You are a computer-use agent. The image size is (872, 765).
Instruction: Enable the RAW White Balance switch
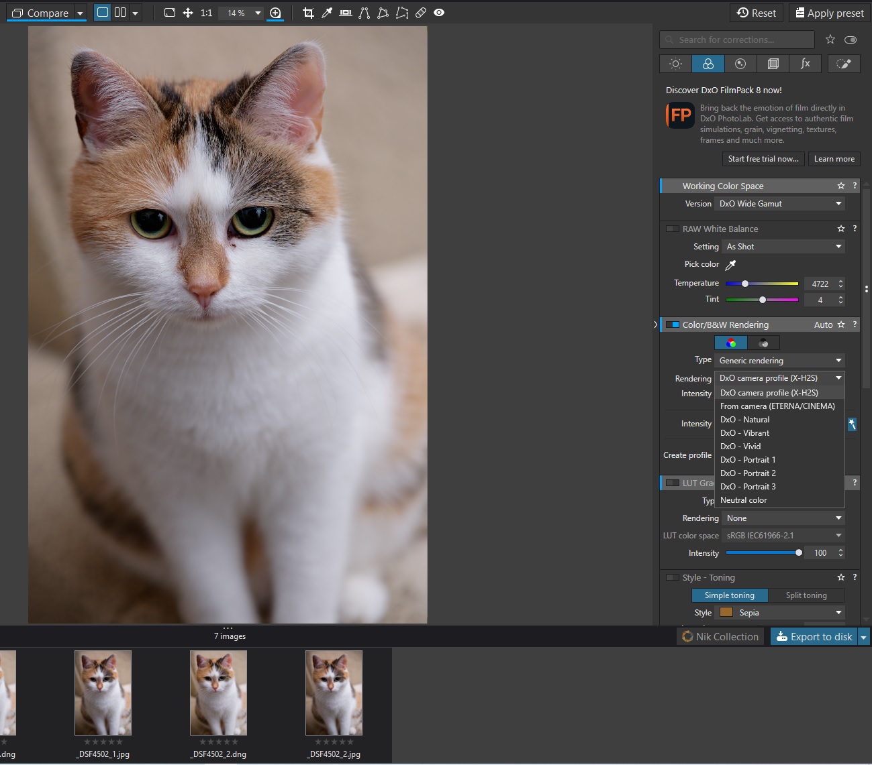click(672, 229)
